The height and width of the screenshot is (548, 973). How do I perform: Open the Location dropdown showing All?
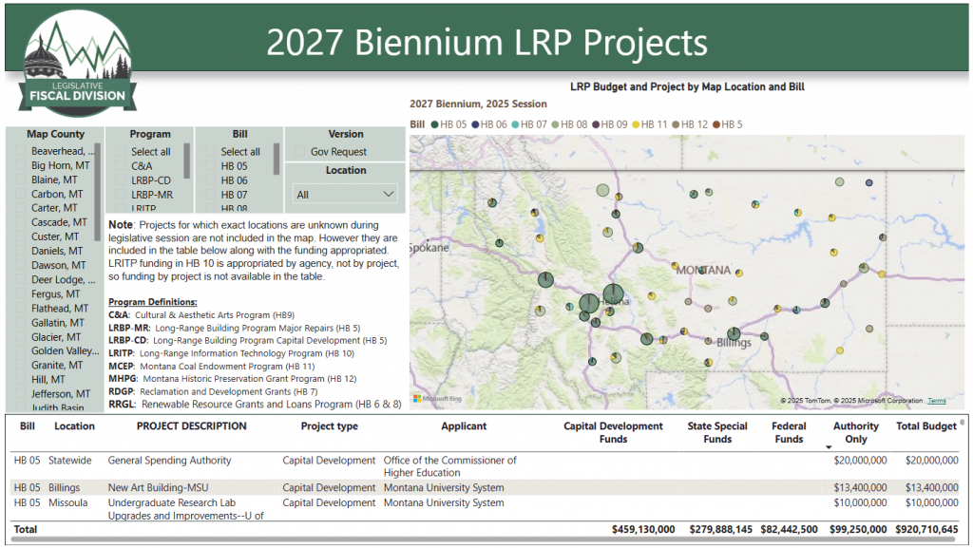pos(345,194)
